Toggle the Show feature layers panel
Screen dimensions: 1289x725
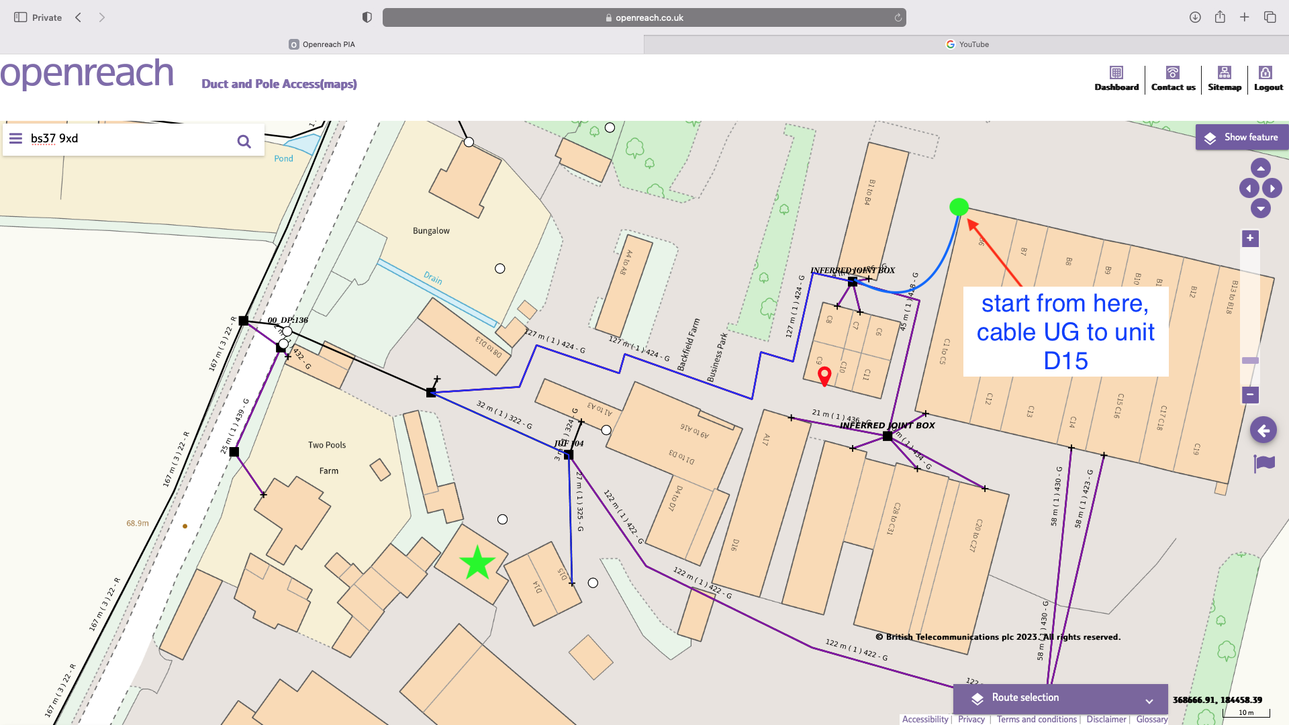1241,138
